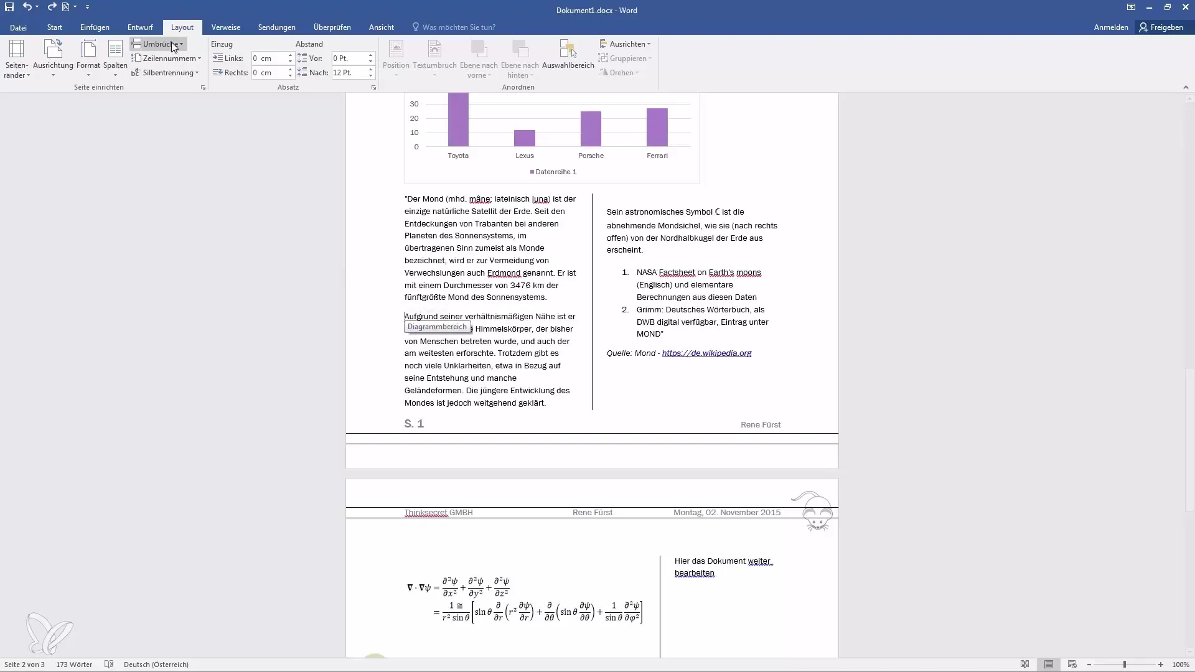Screen dimensions: 1195x672
Task: Click the Nach spacing 12 Pt. field
Action: [349, 73]
